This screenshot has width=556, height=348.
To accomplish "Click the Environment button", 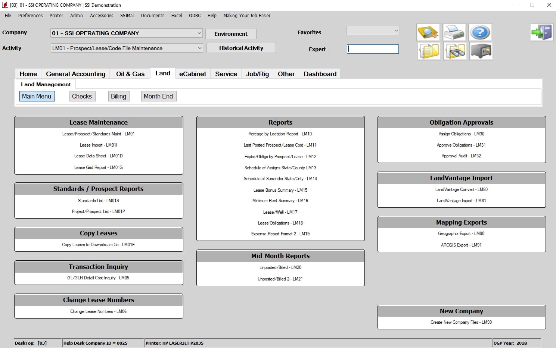I will pyautogui.click(x=231, y=34).
